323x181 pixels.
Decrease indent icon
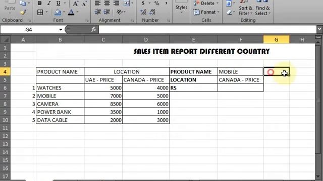tap(97, 12)
